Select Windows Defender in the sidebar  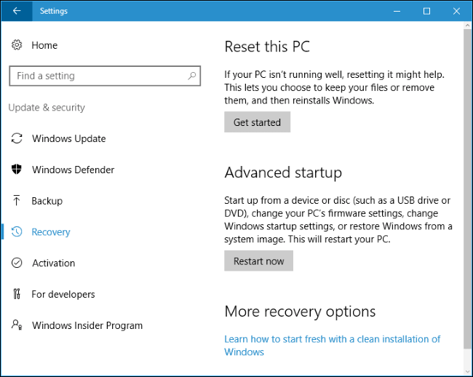pos(73,170)
